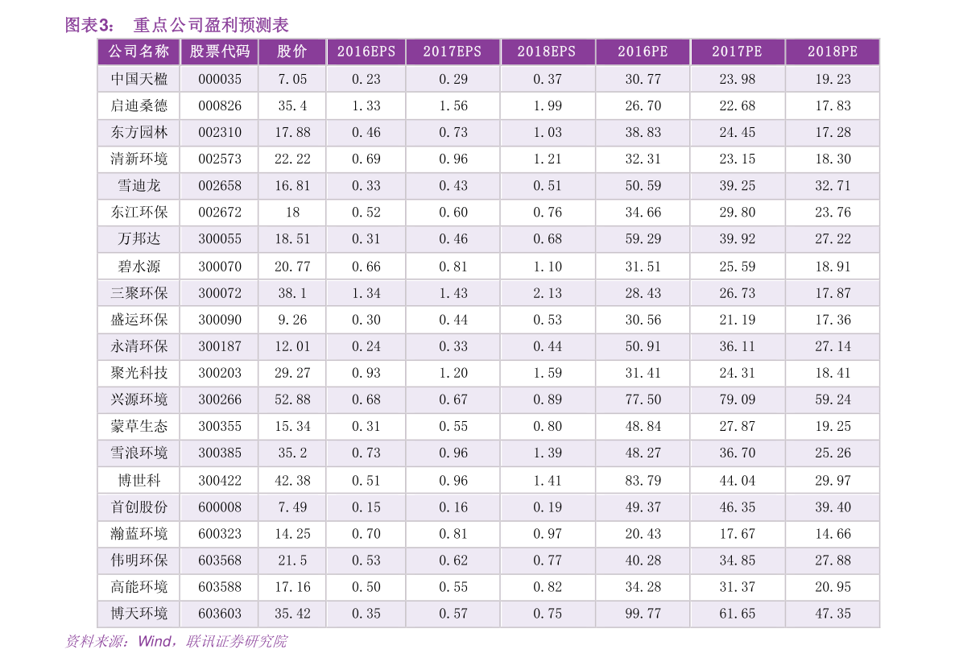
Task: Click the source note 资料来源 Wind
Action: coord(176,641)
